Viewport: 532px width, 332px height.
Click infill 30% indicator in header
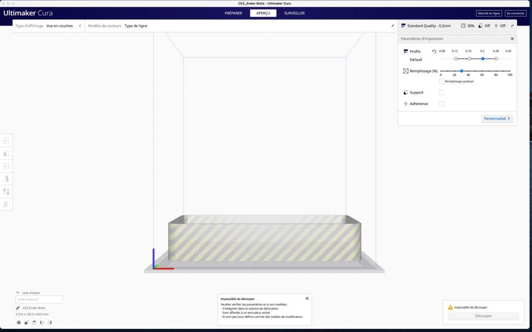[468, 25]
